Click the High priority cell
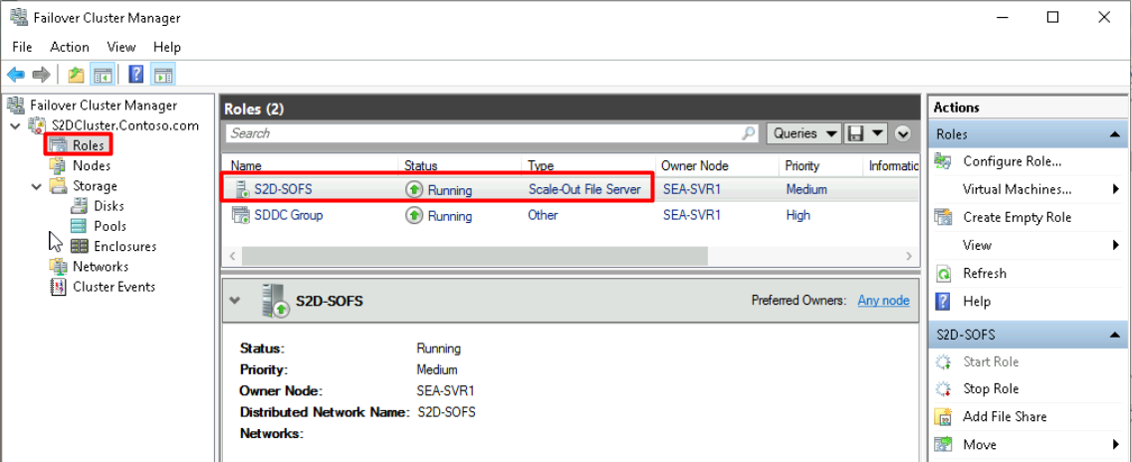1132x462 pixels. click(x=797, y=215)
